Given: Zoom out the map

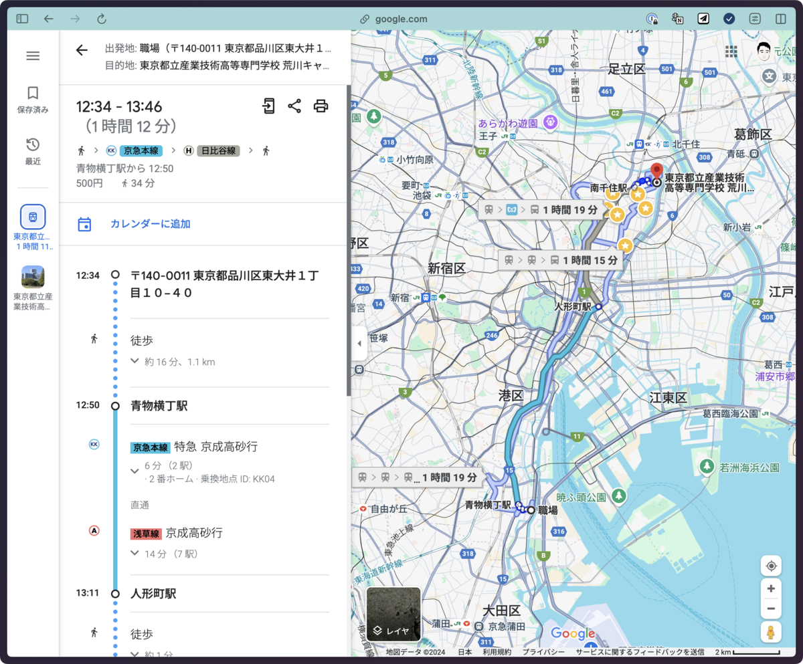Looking at the screenshot, I should 771,608.
